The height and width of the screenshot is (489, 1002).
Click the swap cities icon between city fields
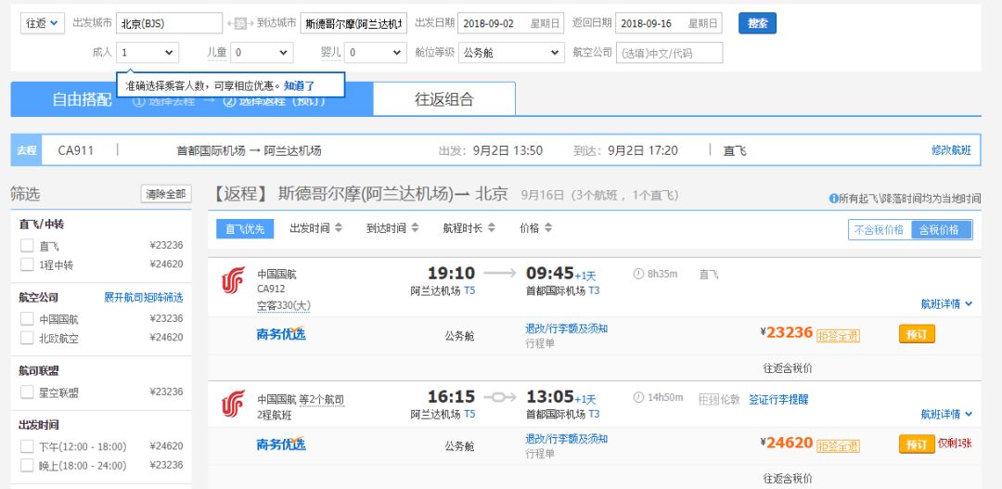pyautogui.click(x=240, y=24)
